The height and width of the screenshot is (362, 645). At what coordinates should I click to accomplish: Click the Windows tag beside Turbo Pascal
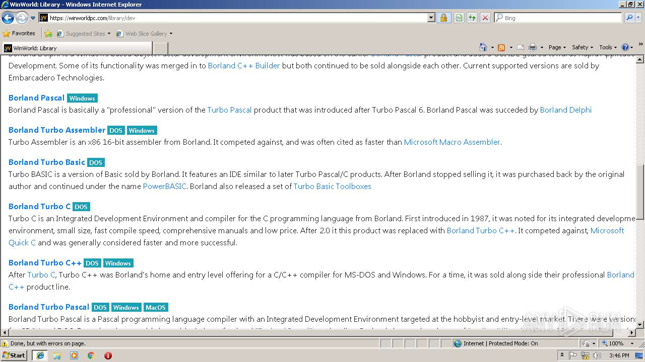126,307
